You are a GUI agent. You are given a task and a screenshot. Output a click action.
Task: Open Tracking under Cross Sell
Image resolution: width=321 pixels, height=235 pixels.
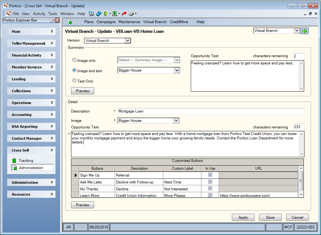tap(26, 161)
